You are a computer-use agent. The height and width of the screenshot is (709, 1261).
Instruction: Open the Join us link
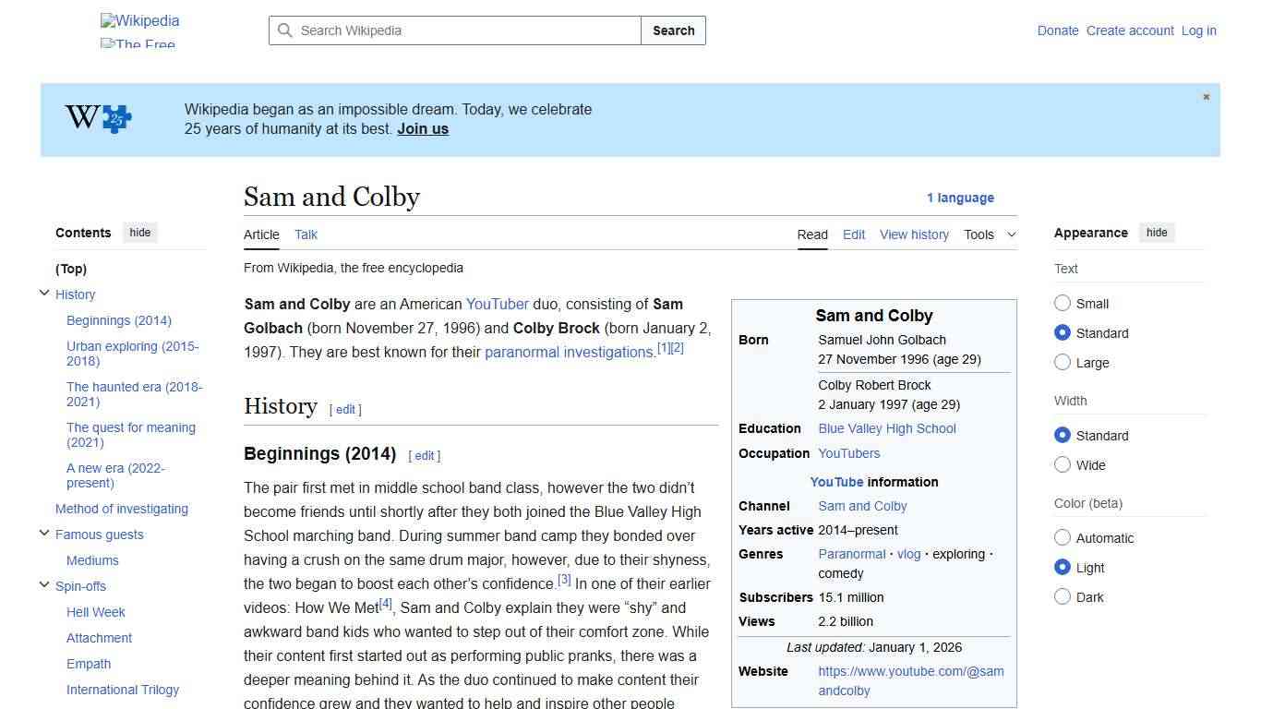point(423,128)
